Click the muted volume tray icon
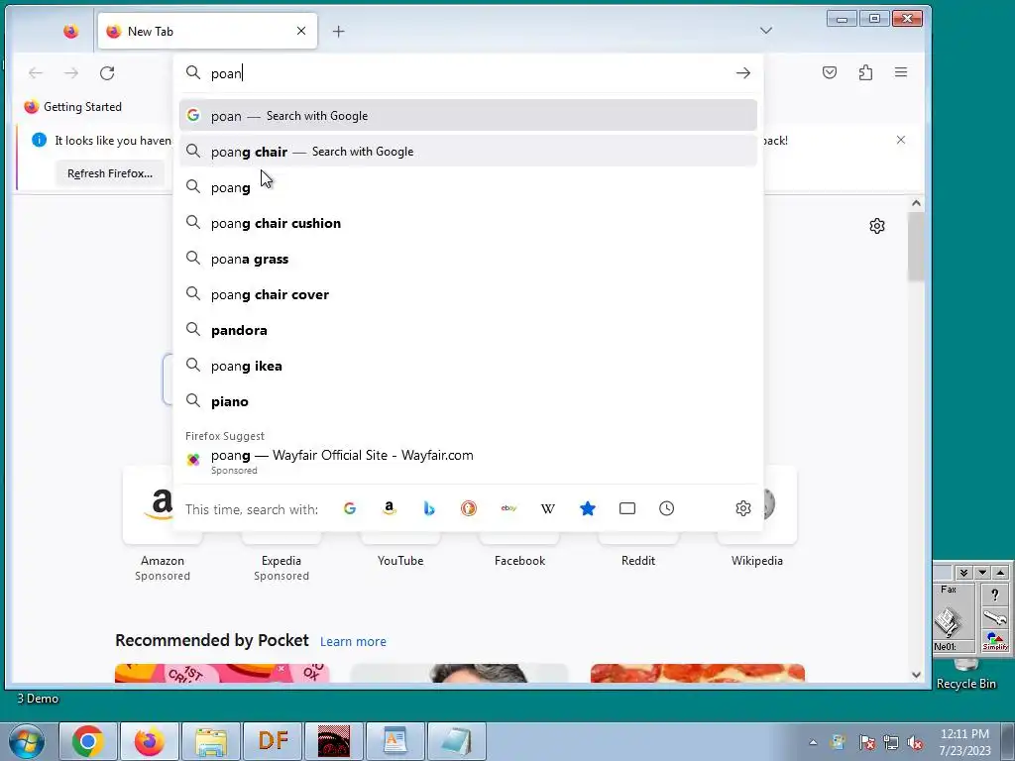 (x=915, y=742)
